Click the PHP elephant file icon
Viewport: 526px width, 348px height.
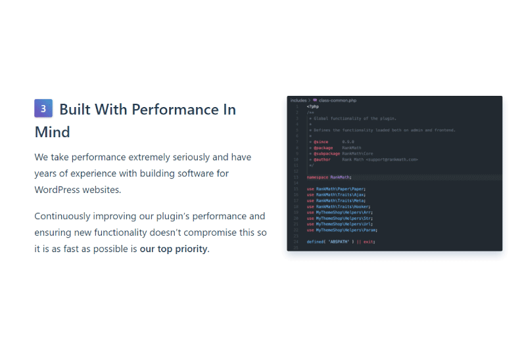tap(315, 100)
